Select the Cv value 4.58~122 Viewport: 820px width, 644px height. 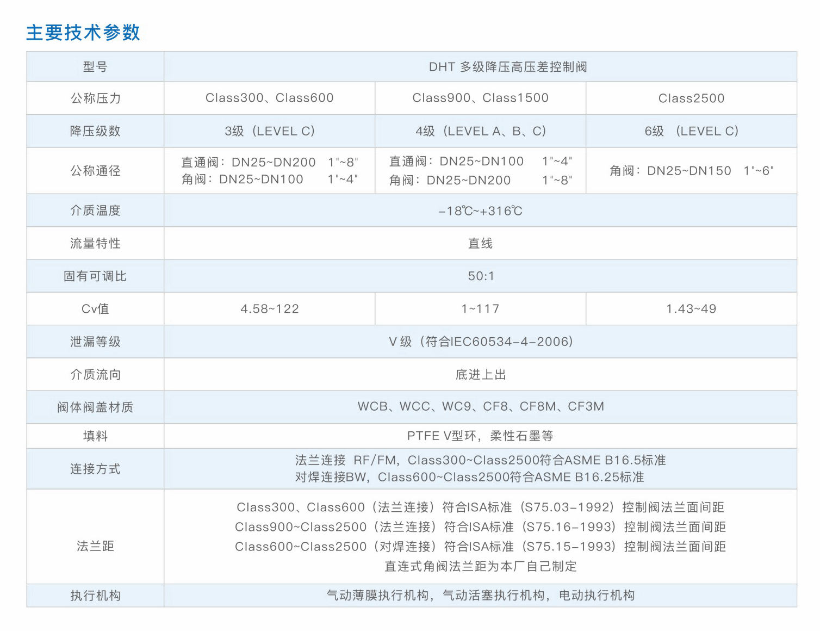269,309
